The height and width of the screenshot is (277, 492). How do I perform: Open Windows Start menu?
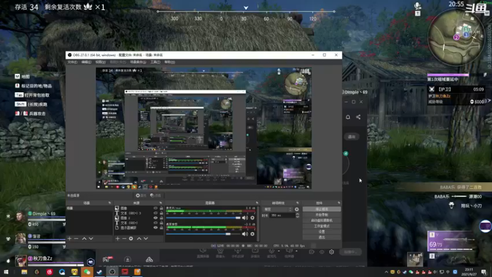click(x=6, y=272)
